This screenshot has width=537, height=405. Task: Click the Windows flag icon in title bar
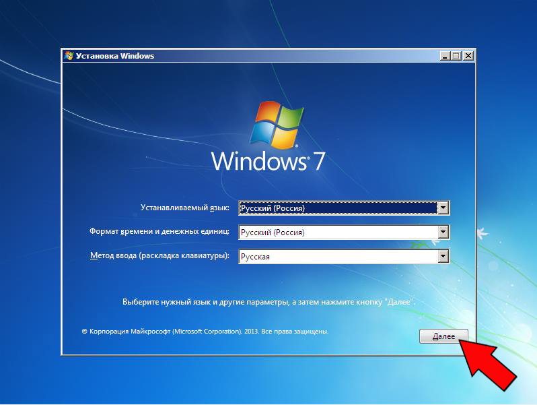[69, 56]
